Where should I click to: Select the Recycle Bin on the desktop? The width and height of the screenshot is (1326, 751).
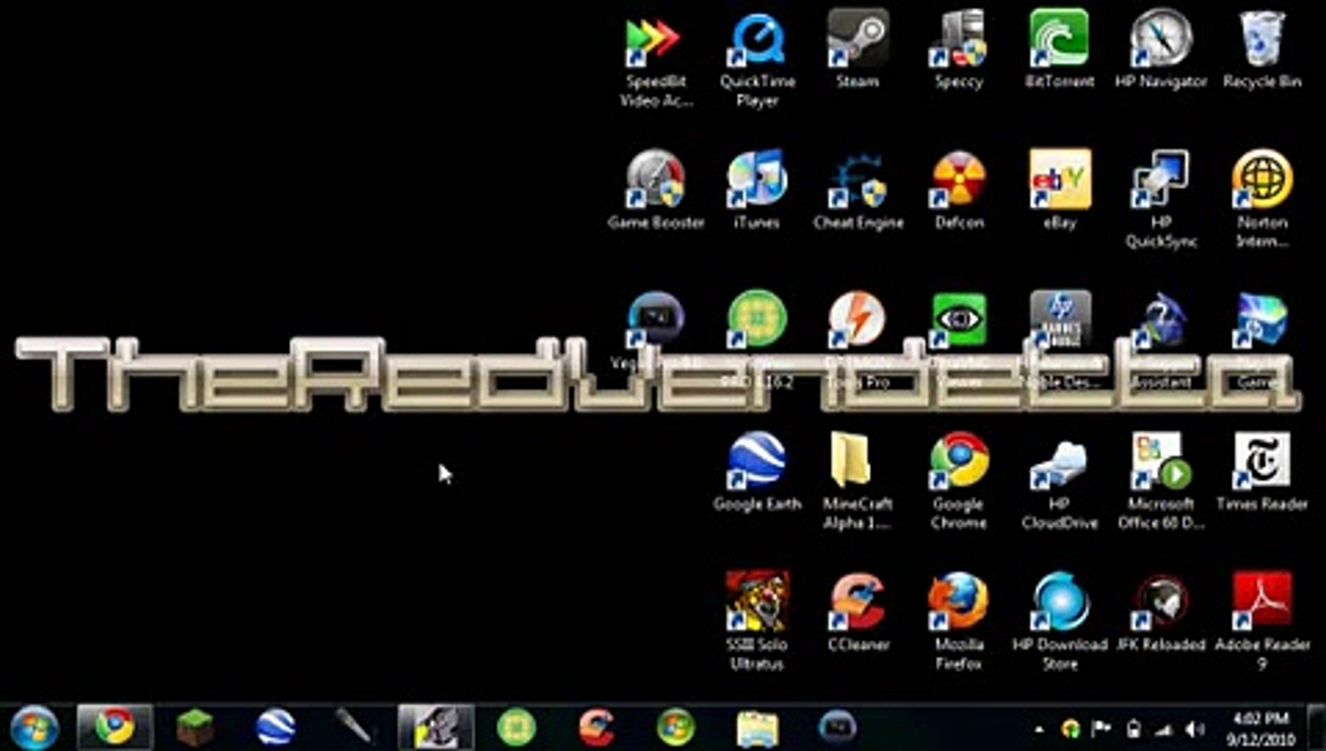click(1262, 50)
